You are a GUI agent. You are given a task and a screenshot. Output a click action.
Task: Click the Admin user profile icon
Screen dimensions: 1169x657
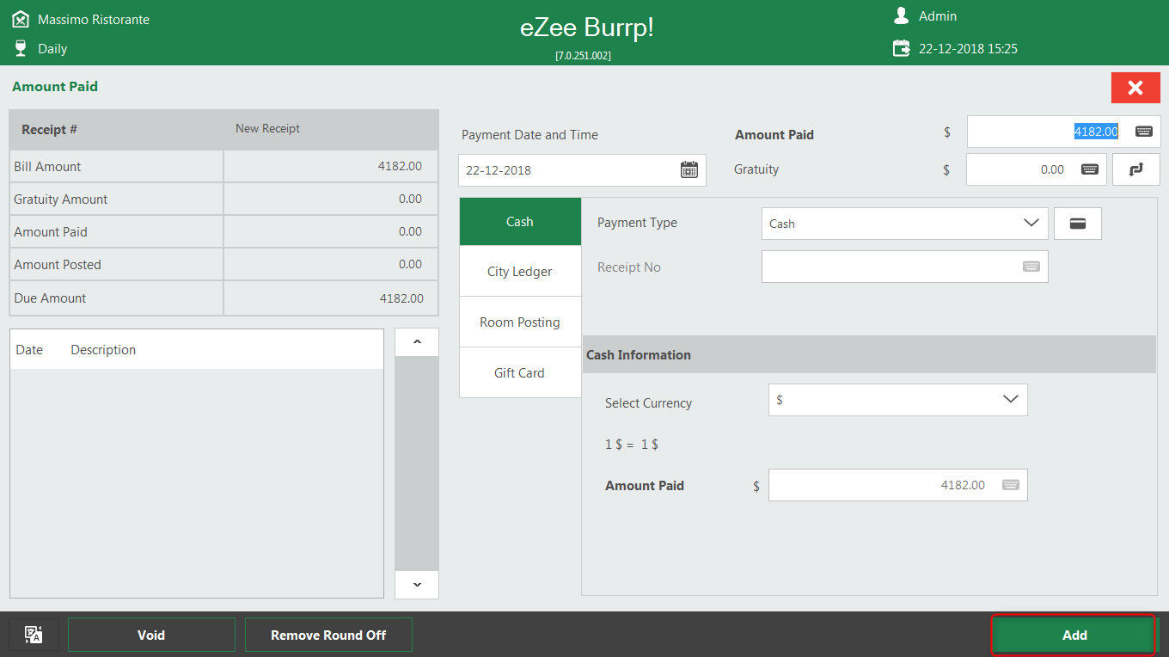901,15
